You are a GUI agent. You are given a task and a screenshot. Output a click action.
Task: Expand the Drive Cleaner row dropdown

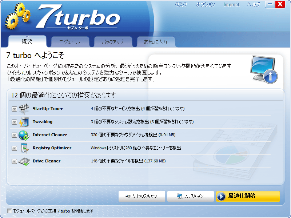pos(14,161)
